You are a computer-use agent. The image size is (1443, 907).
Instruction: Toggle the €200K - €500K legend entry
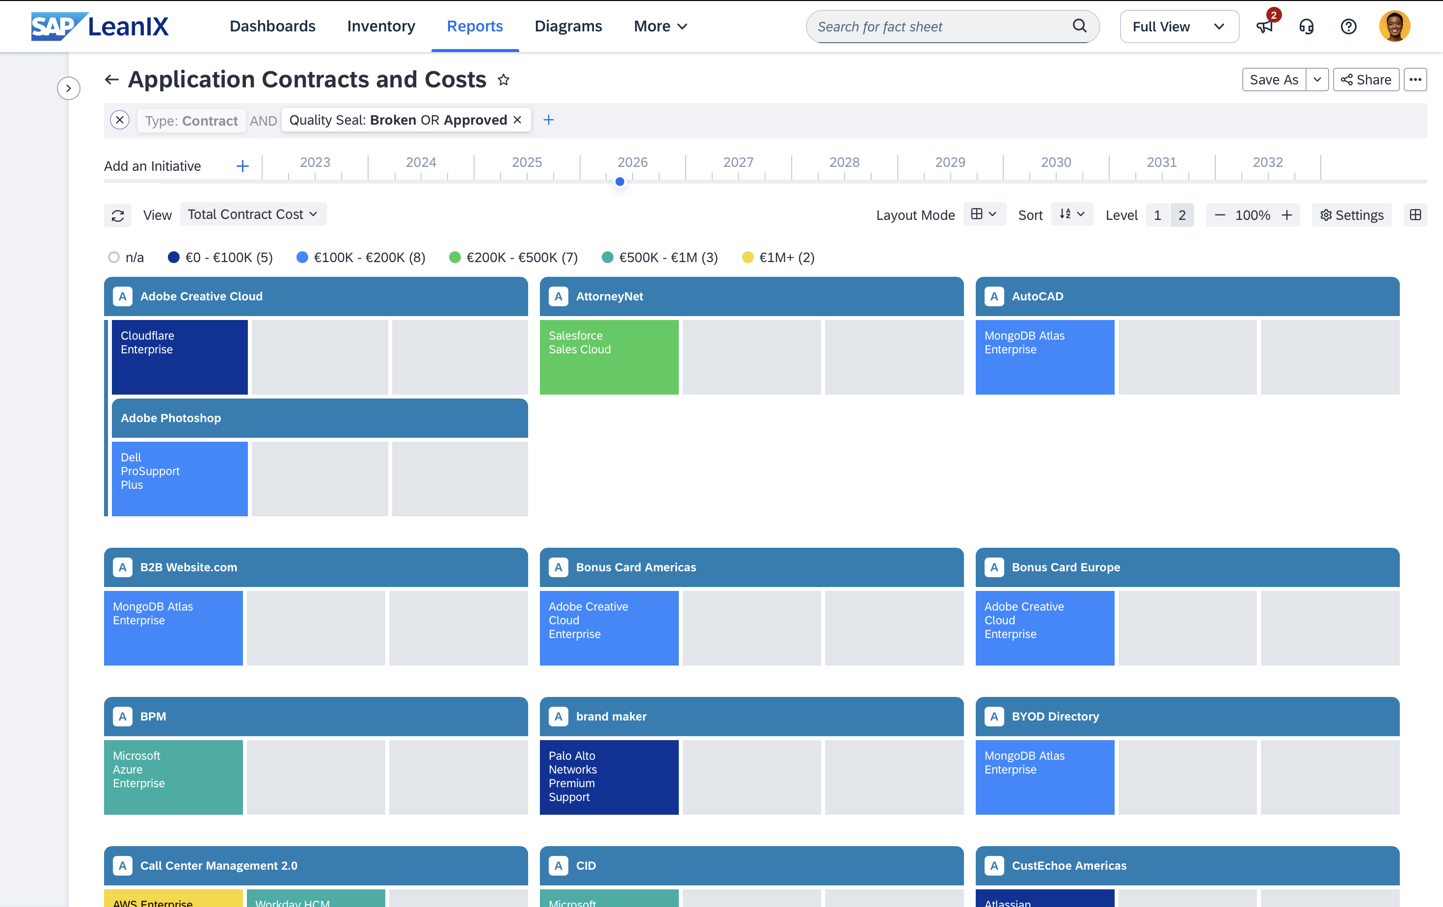click(513, 257)
